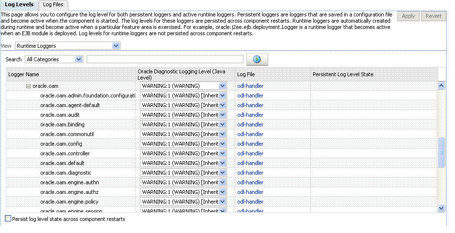This screenshot has width=455, height=233.
Task: Click scrollbar up arrow of logger table
Action: tap(441, 85)
